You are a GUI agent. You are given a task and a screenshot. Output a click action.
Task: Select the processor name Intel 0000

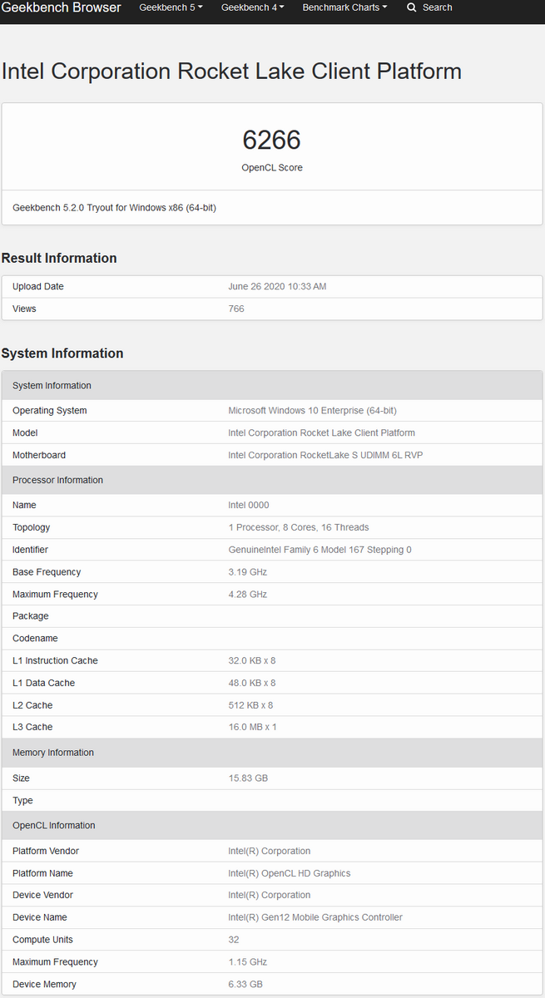click(249, 506)
